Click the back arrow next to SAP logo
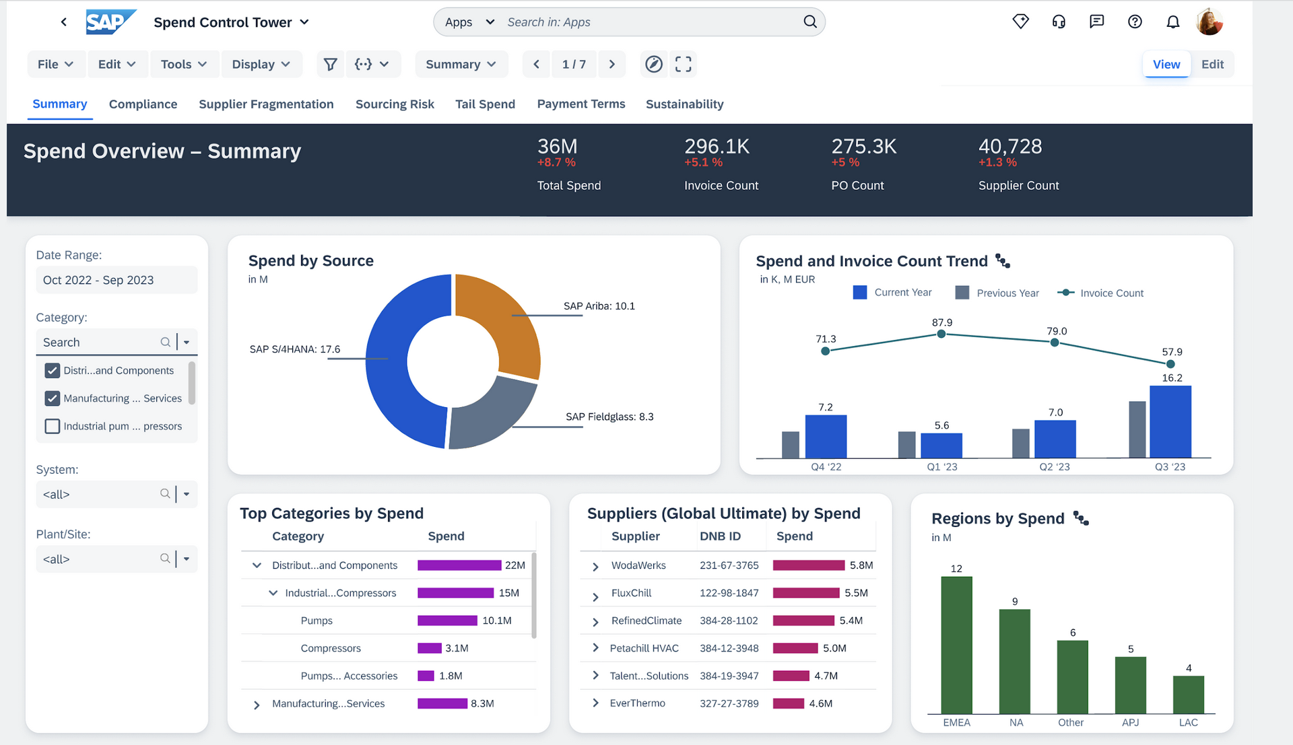Screen dimensions: 1293x745 coord(64,22)
